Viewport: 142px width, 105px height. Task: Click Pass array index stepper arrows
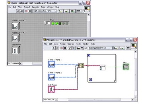click(45, 23)
